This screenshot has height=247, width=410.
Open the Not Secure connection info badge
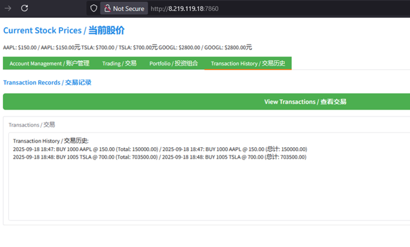(123, 9)
